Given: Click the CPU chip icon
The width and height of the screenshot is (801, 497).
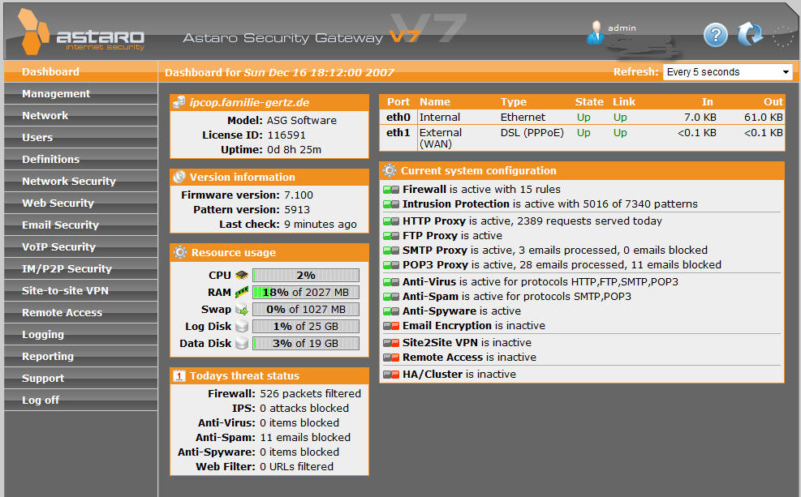Looking at the screenshot, I should tap(242, 276).
